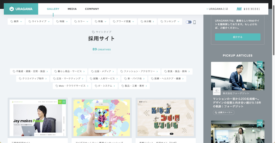Image resolution: width=275 pixels, height=143 pixels.
Task: Open the 飲食・食品・飲料 category tag
Action: pyautogui.click(x=177, y=71)
